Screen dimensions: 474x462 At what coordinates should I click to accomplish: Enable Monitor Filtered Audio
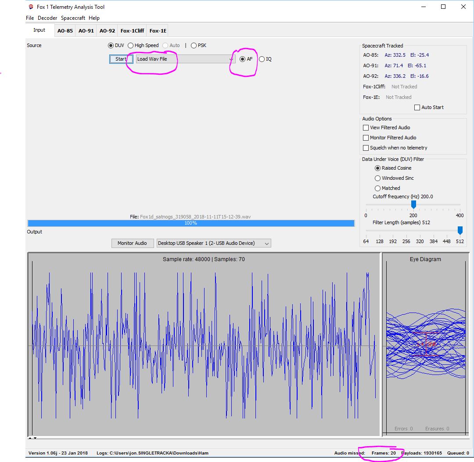coord(366,138)
